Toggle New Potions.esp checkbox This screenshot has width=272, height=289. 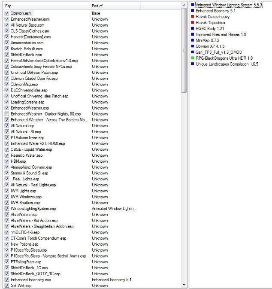(x=7, y=244)
